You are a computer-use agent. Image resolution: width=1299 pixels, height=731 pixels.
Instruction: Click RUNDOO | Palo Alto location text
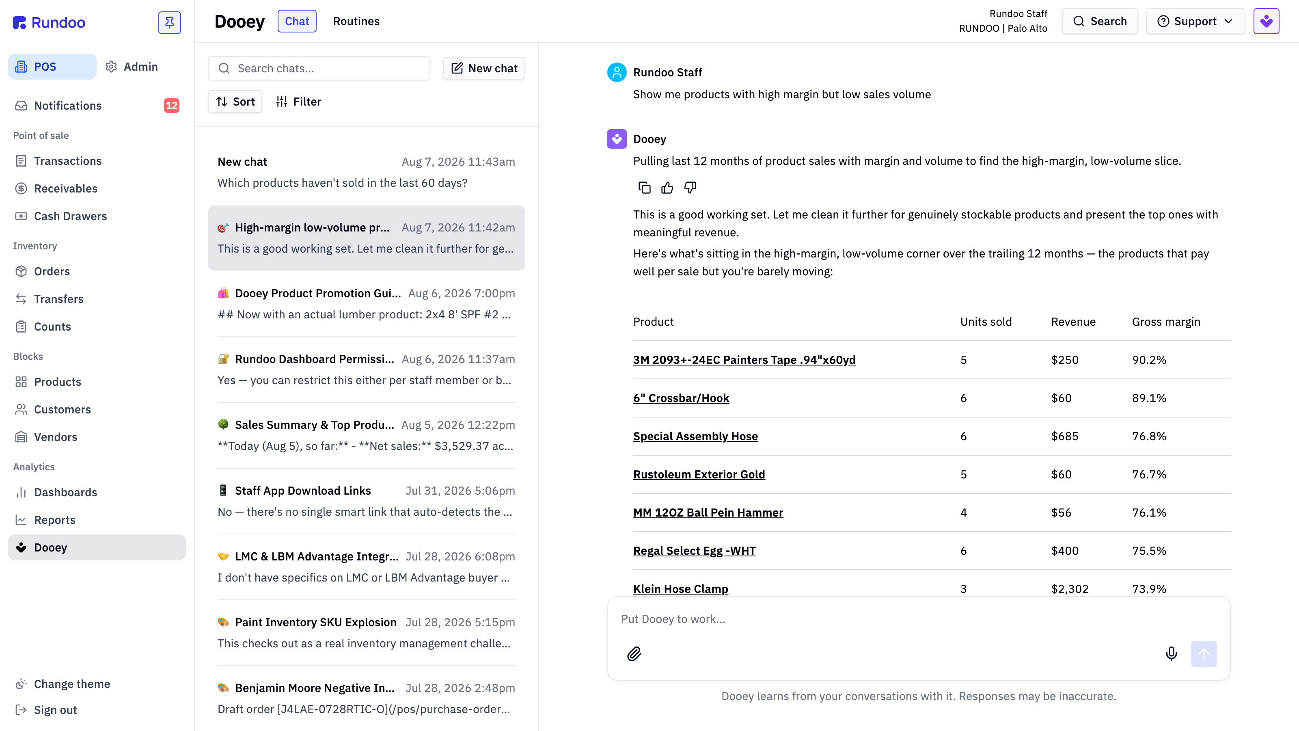(1003, 28)
